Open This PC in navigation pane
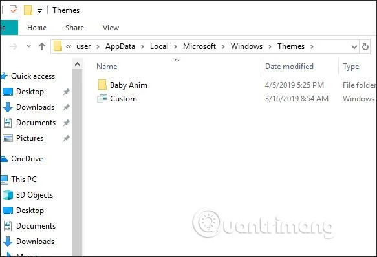The image size is (377, 257). click(24, 180)
